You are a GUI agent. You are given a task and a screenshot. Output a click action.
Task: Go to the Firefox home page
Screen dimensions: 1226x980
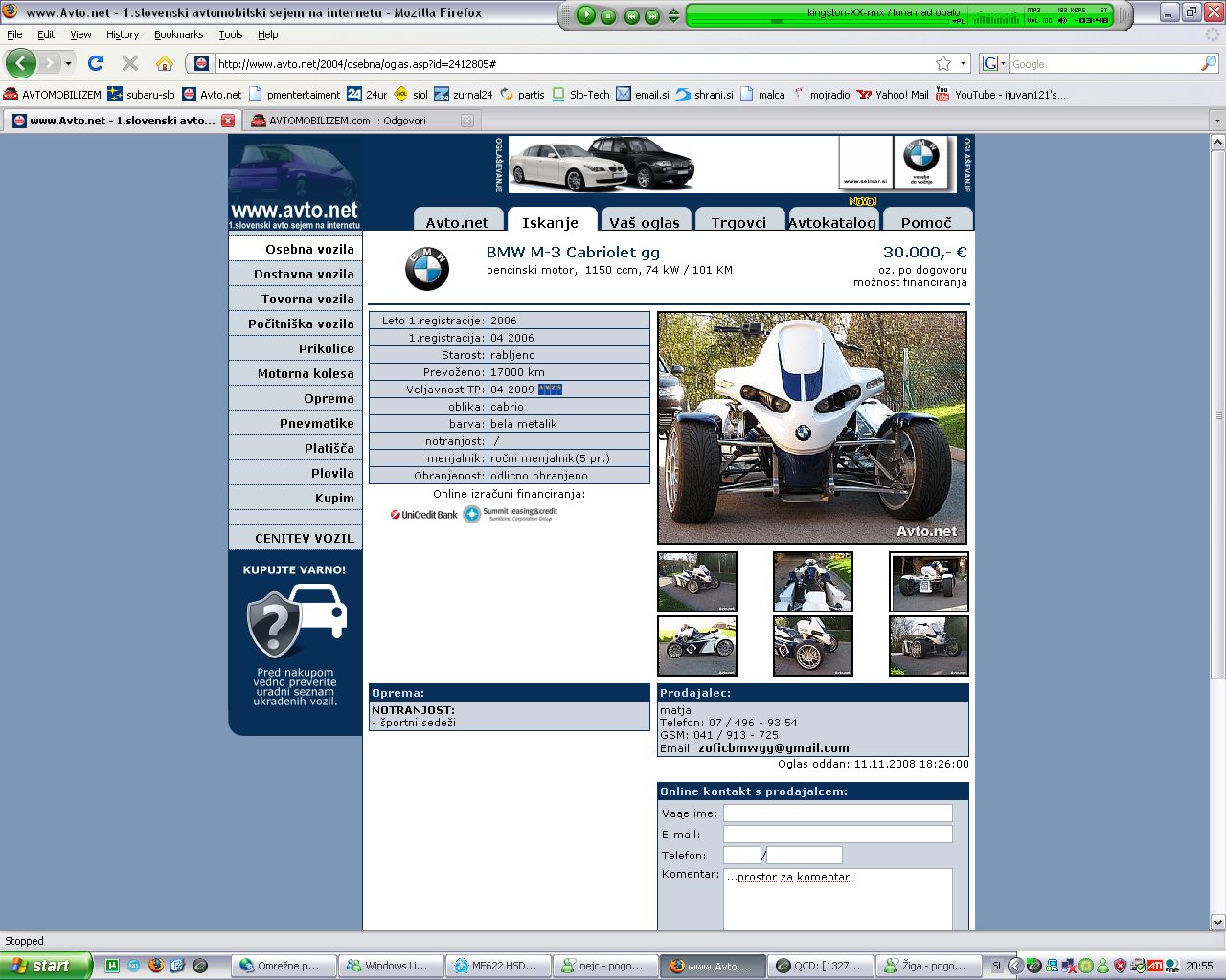165,63
